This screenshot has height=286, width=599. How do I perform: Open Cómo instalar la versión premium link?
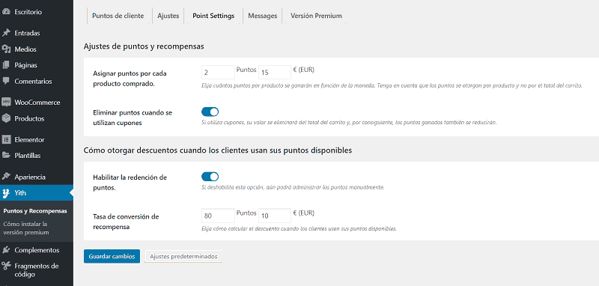click(26, 228)
